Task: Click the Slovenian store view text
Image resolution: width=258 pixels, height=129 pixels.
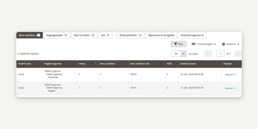Action: pos(53,77)
